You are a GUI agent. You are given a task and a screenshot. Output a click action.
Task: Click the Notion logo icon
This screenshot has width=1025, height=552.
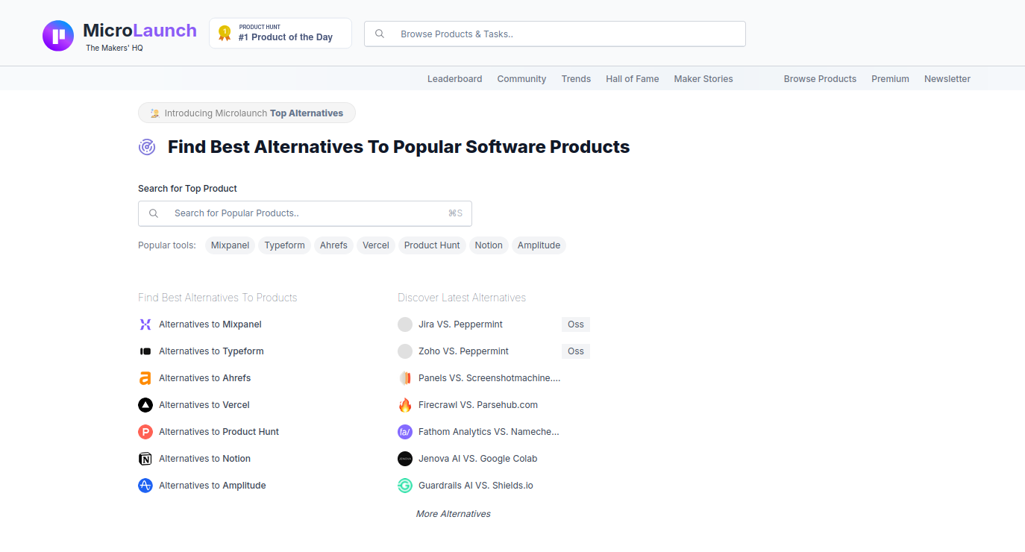(145, 459)
